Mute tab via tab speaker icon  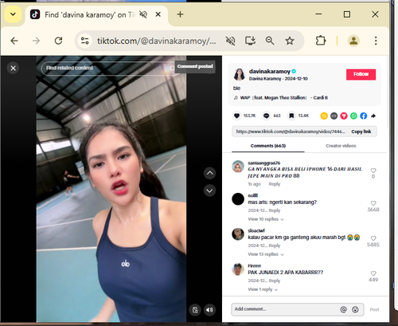click(143, 14)
